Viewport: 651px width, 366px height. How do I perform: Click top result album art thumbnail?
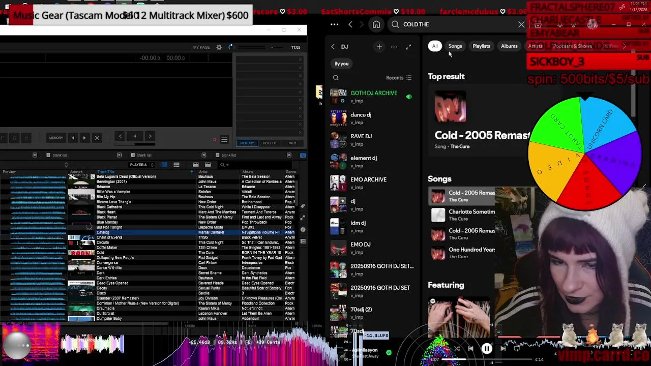450,107
